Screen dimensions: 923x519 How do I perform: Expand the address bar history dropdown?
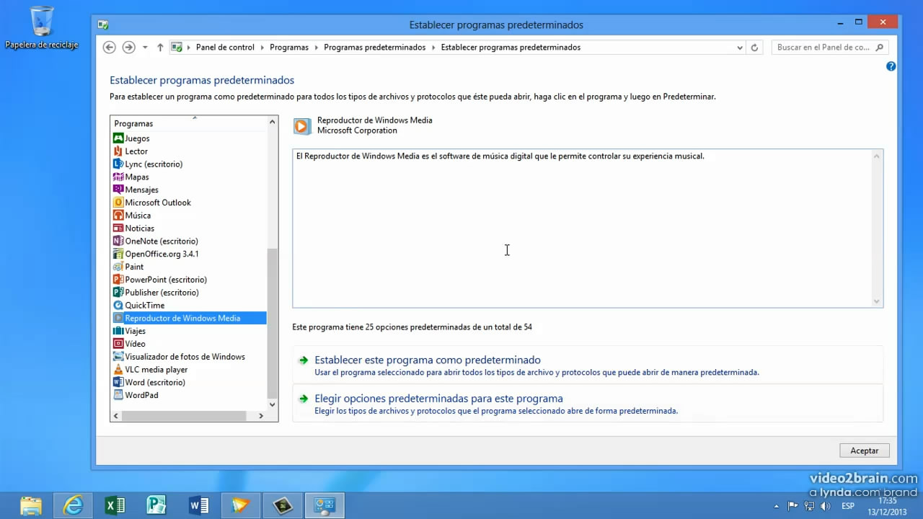pos(740,48)
